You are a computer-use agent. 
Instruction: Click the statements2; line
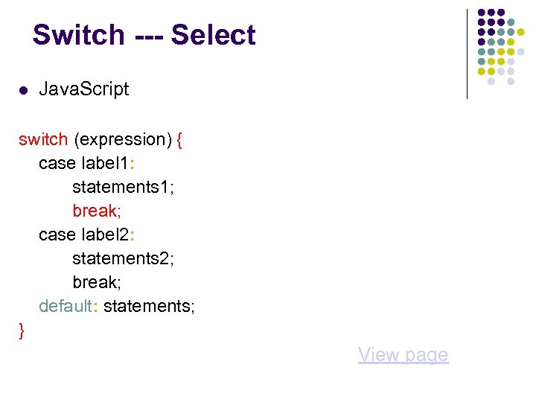point(123,258)
